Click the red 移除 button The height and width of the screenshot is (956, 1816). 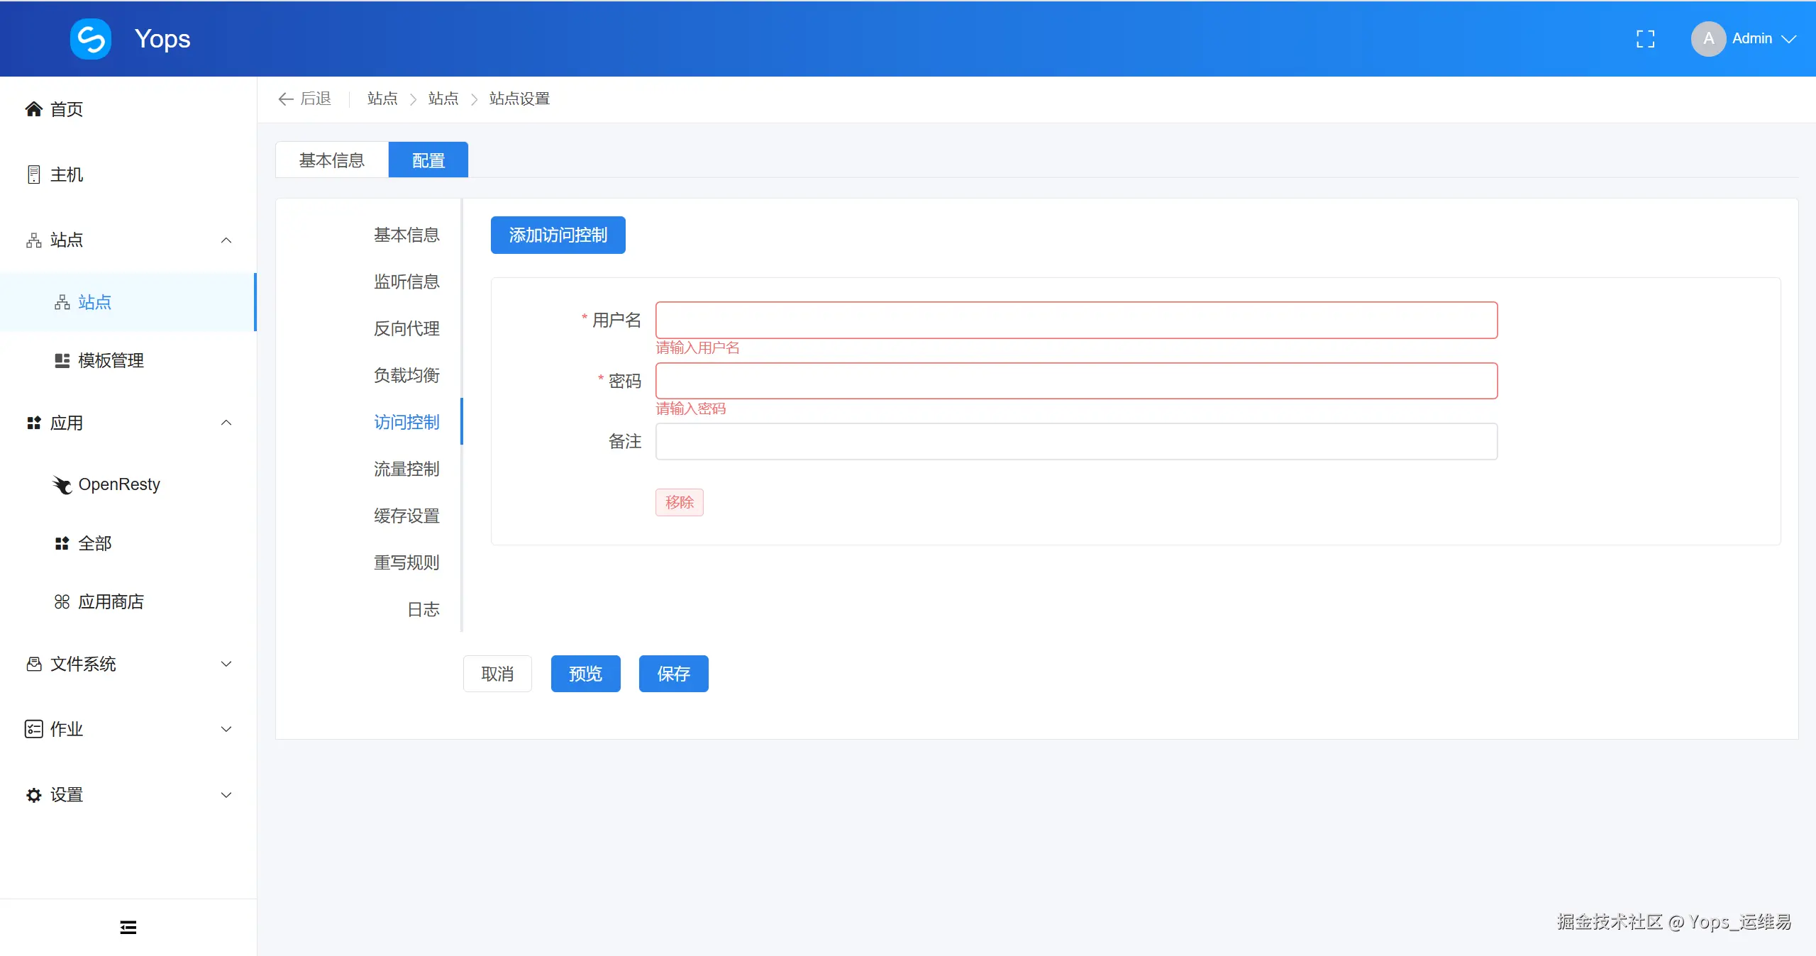(x=680, y=502)
